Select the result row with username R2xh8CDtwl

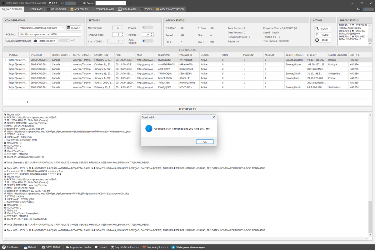point(187,60)
